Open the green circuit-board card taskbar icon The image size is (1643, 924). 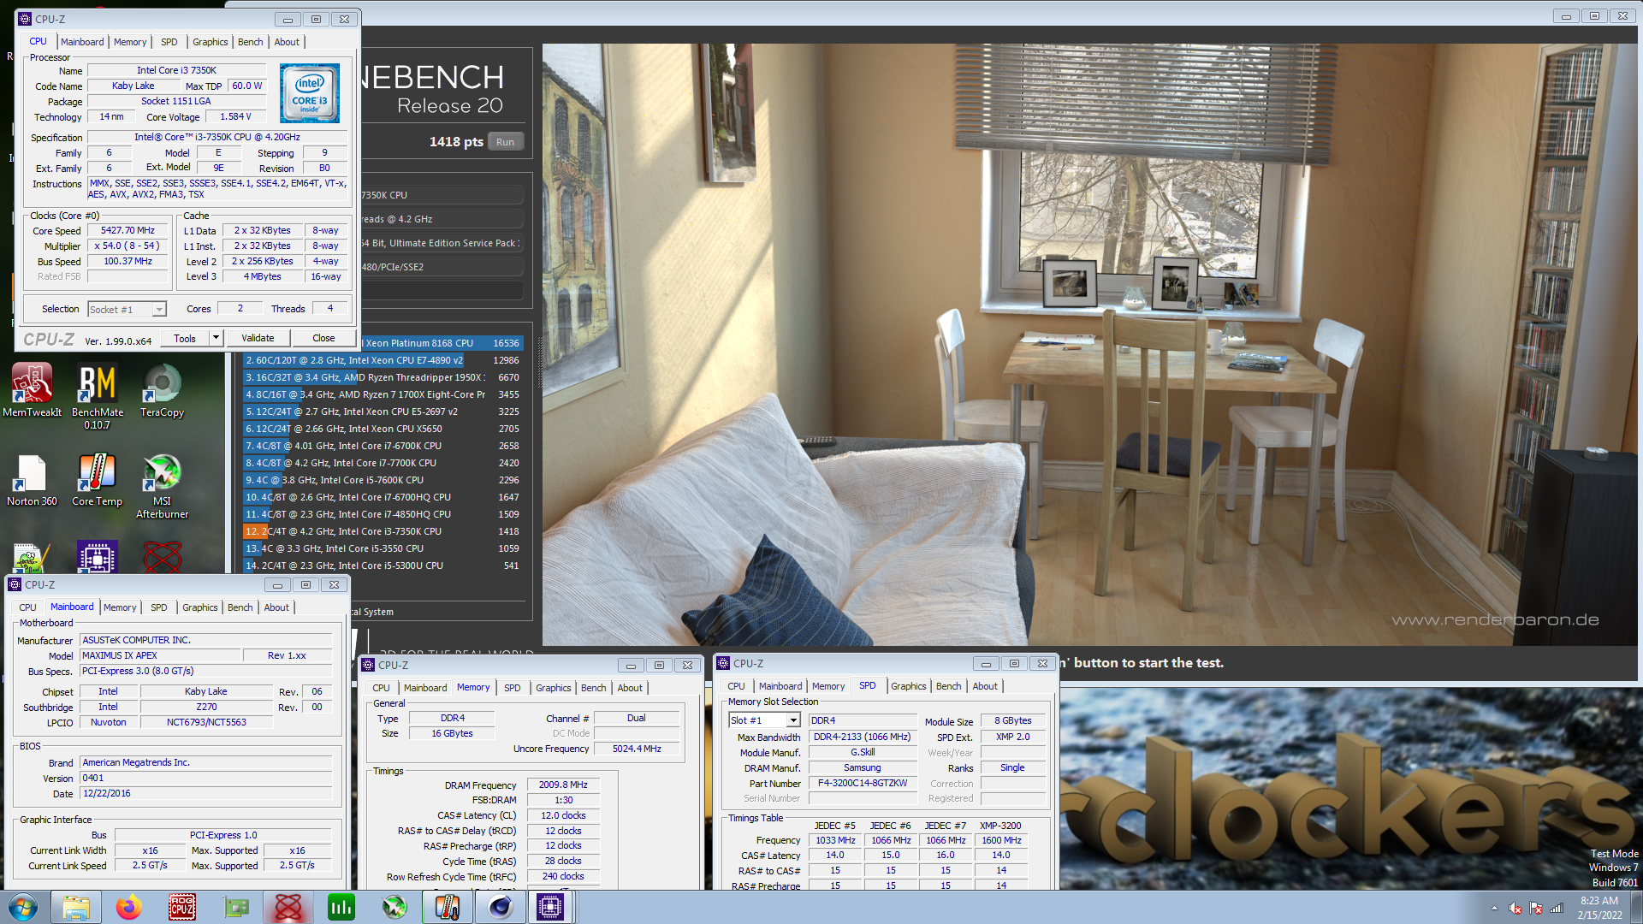[x=235, y=907]
